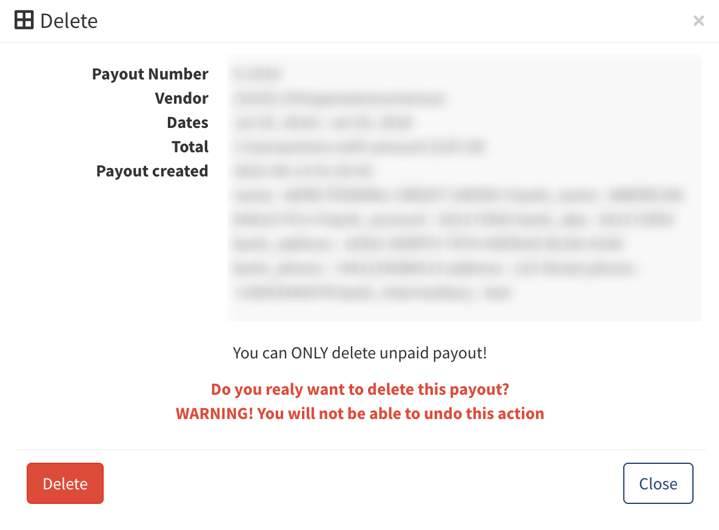Click the blurred vendor name value

click(x=339, y=98)
